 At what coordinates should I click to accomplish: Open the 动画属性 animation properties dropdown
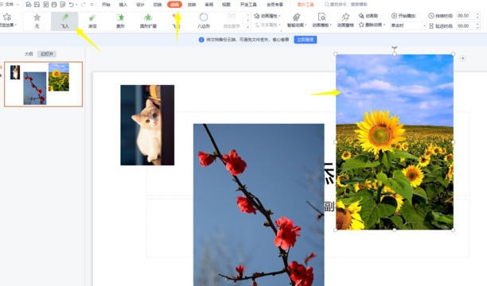(x=267, y=16)
